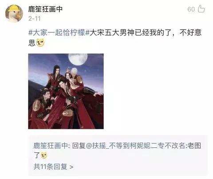Open 鹿笙狂画中 username at the top
Viewport: 213px width, 179px height.
(x=45, y=9)
